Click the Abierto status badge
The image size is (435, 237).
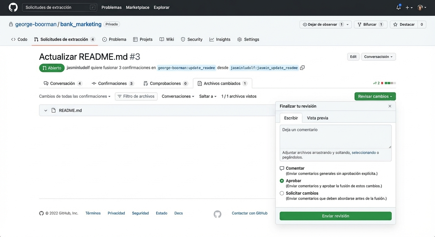[52, 68]
